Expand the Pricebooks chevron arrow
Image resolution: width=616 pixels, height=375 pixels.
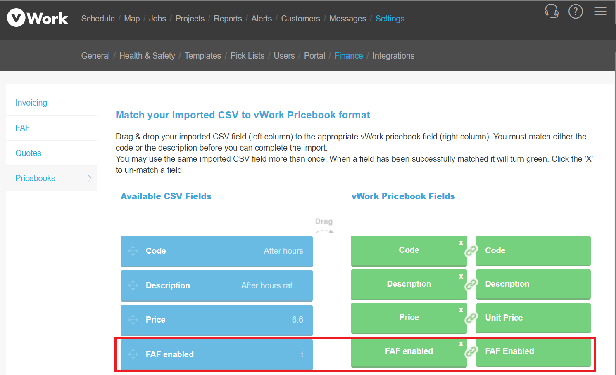(90, 178)
